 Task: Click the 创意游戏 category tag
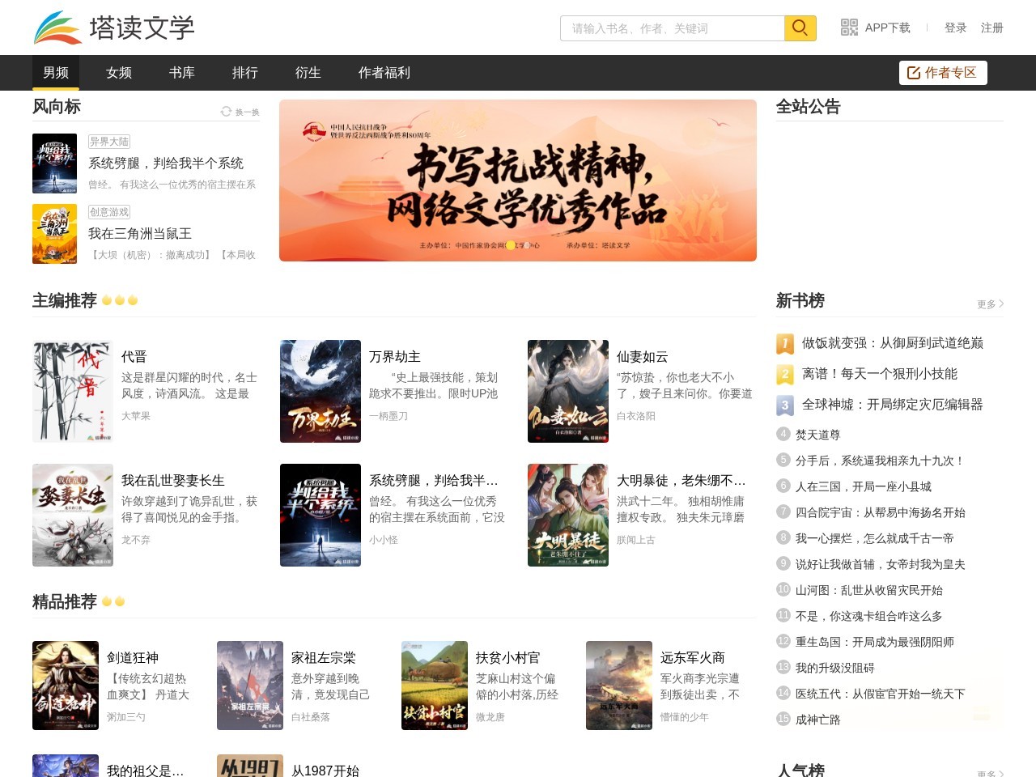pos(109,212)
